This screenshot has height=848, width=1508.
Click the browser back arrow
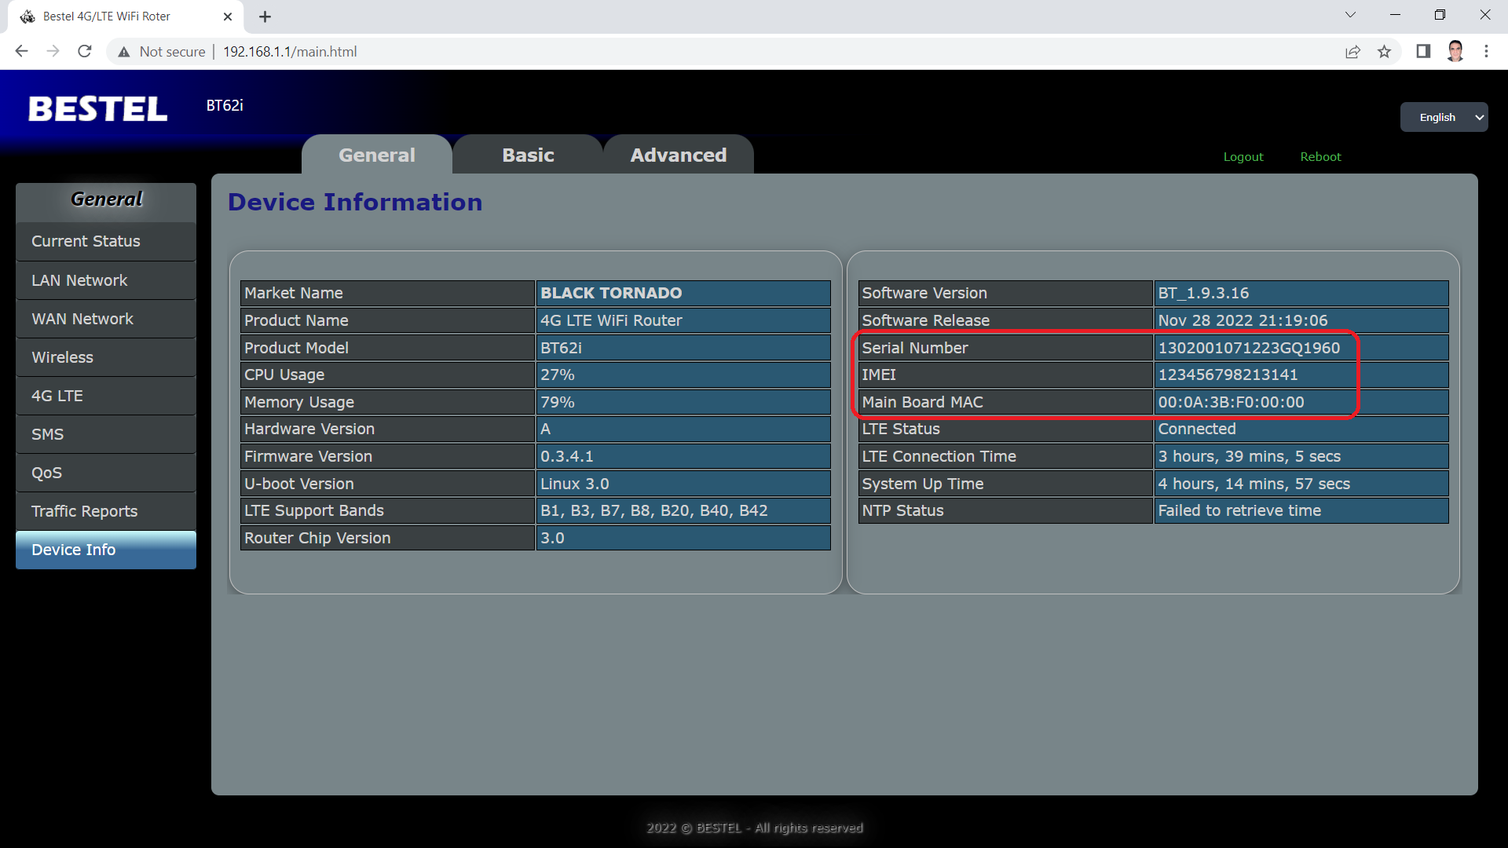[x=21, y=51]
